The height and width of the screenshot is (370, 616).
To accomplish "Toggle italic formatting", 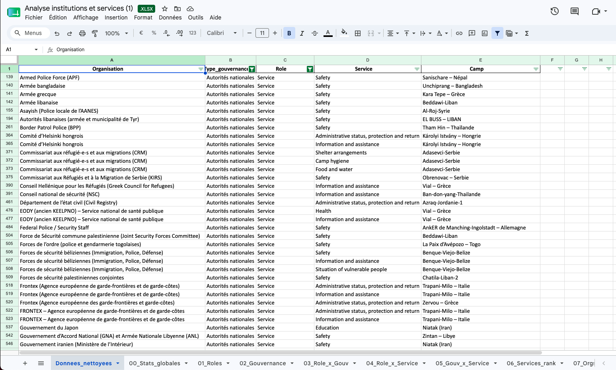I will [302, 33].
